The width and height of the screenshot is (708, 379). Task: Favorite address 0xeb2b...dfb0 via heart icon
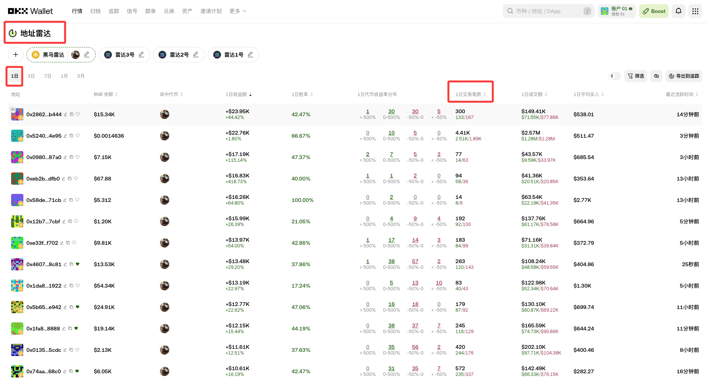pyautogui.click(x=76, y=179)
